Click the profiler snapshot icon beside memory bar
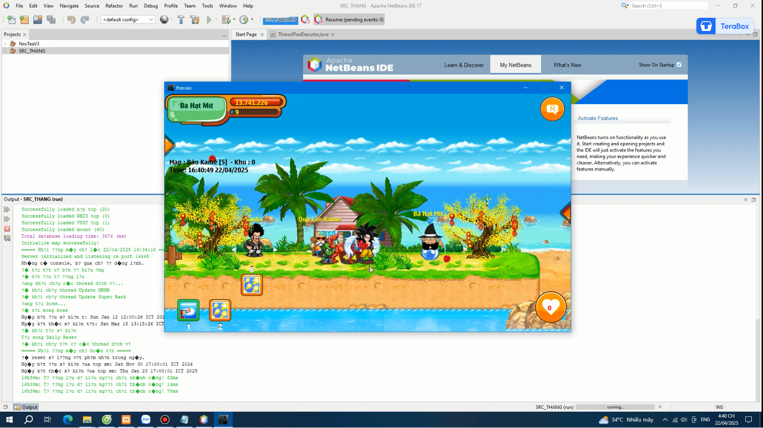This screenshot has width=763, height=428. 305,20
